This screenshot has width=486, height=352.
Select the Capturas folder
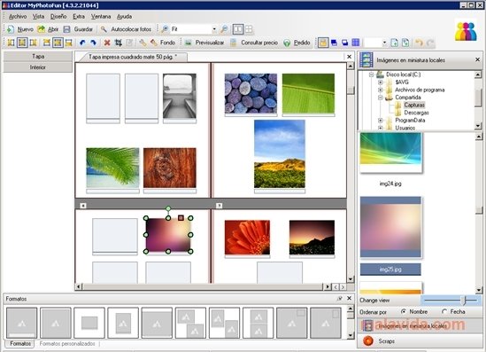click(x=414, y=105)
